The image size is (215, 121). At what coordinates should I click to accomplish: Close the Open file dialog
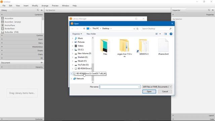coord(172,24)
